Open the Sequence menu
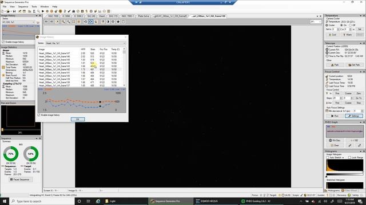Image resolution: width=366 pixels, height=205 pixels. [x=23, y=7]
